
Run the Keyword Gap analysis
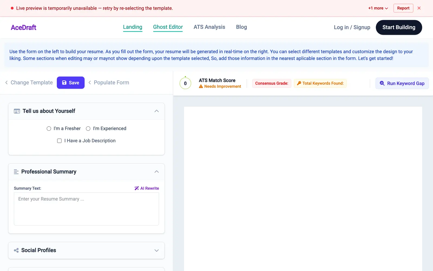pyautogui.click(x=402, y=83)
